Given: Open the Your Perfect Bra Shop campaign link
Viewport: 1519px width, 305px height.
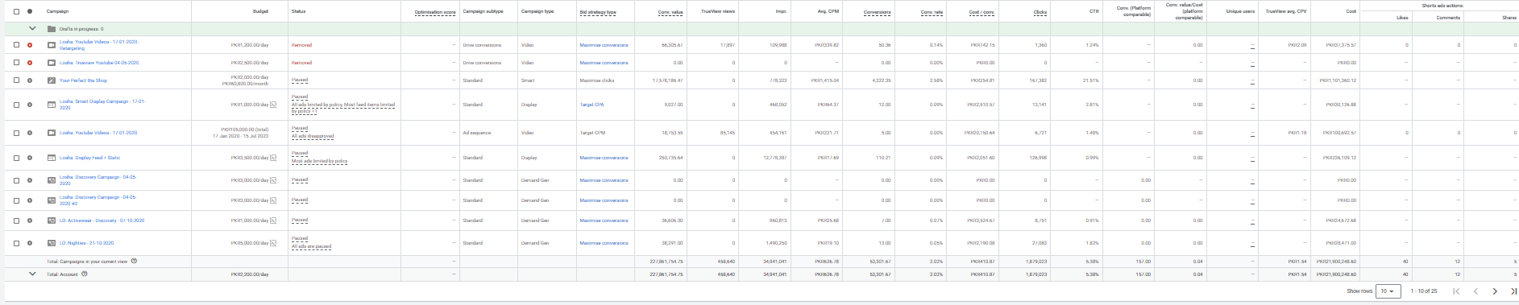Looking at the screenshot, I should (x=83, y=80).
